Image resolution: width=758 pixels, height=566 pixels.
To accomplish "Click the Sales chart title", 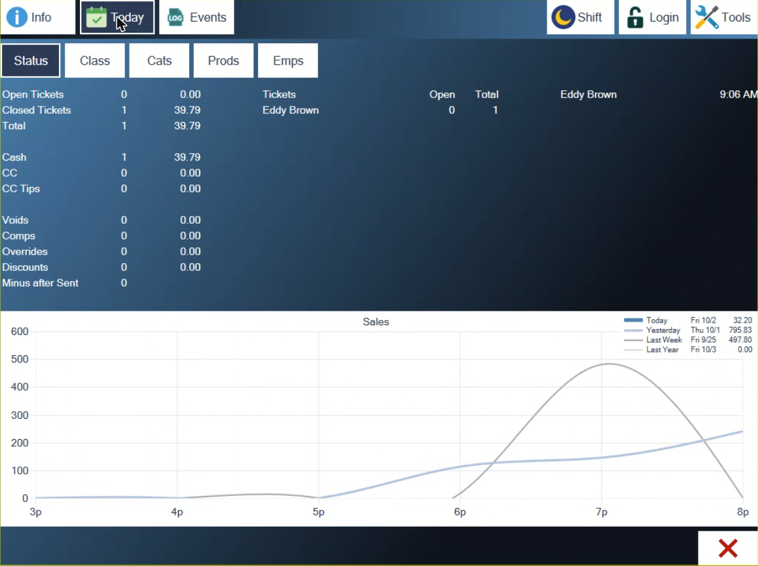I will tap(376, 322).
